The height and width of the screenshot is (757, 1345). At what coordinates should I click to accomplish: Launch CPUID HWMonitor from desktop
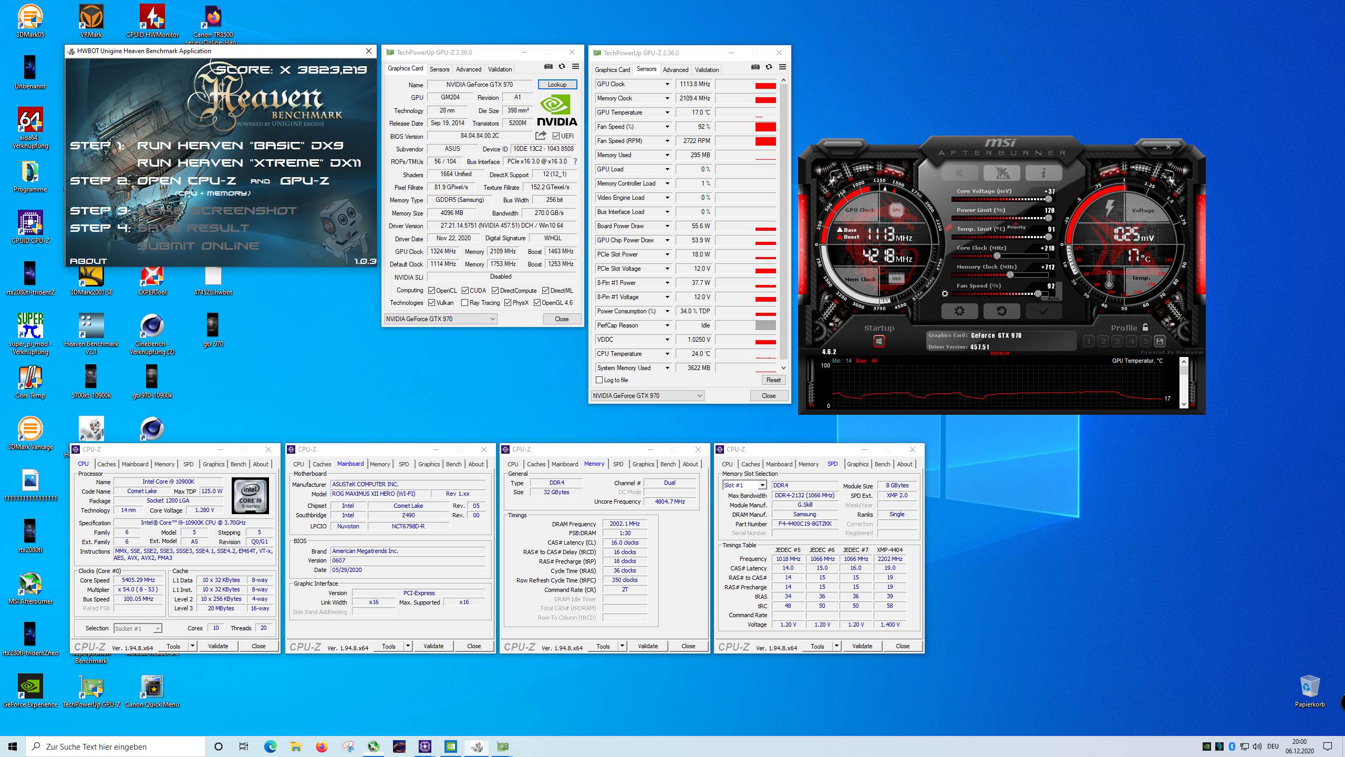pos(152,21)
